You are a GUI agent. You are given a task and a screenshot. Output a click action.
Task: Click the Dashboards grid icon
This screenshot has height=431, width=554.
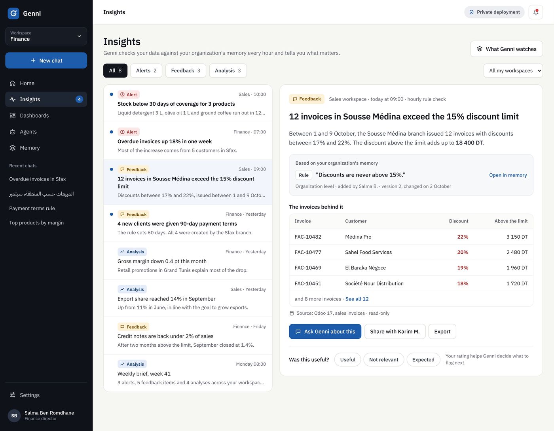(x=13, y=116)
